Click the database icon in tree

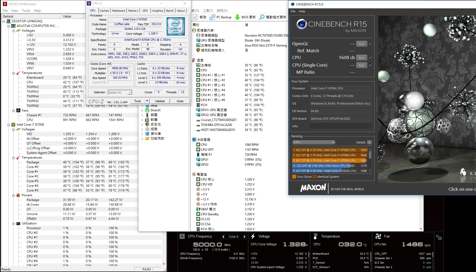(x=147, y=134)
